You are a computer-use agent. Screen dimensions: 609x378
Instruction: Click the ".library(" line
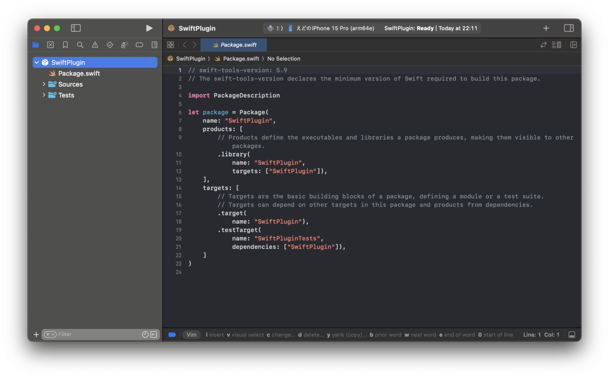[234, 154]
